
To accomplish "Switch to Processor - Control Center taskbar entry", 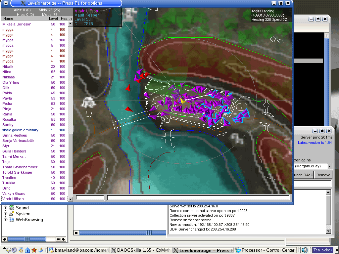I will (266, 250).
